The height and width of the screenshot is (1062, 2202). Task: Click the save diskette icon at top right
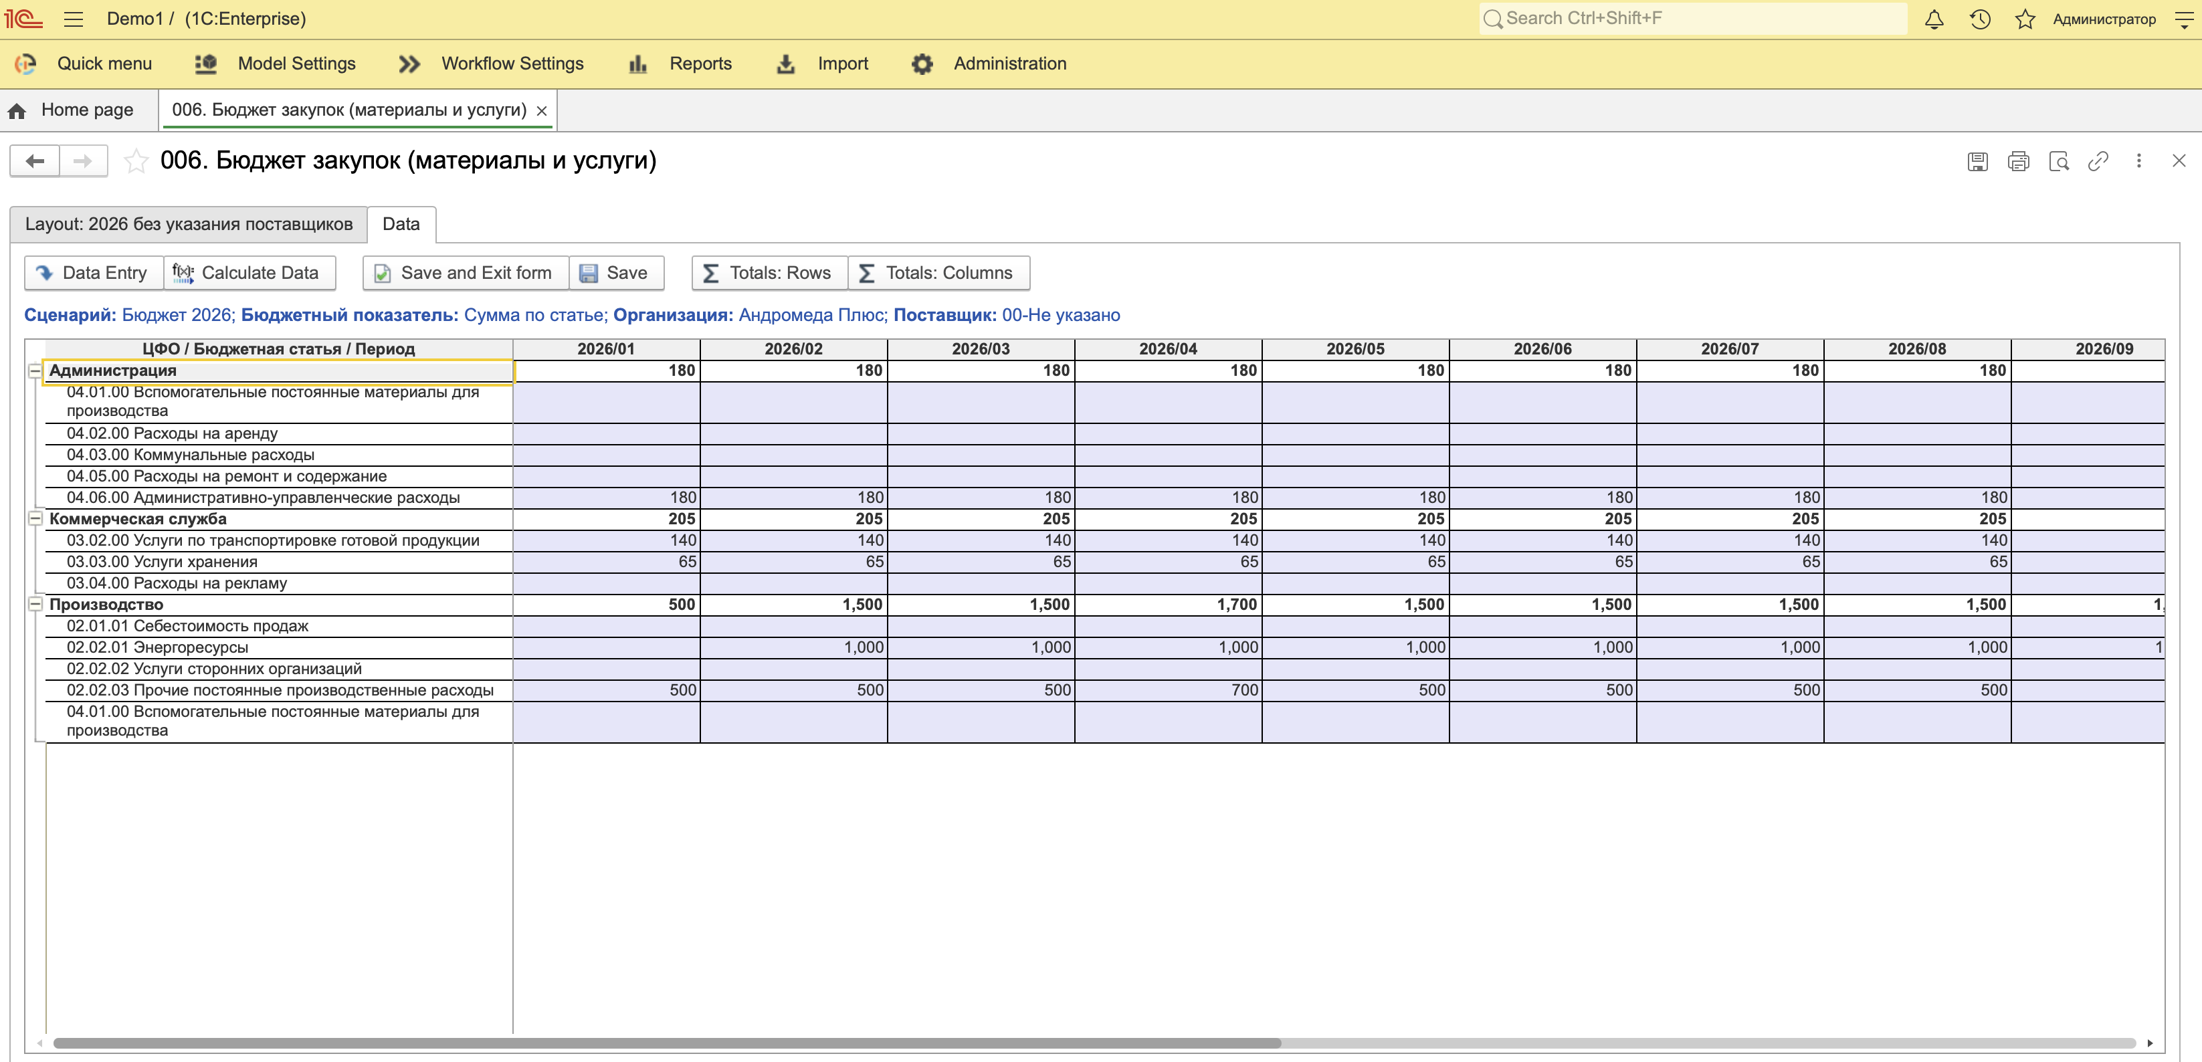[x=1977, y=161]
